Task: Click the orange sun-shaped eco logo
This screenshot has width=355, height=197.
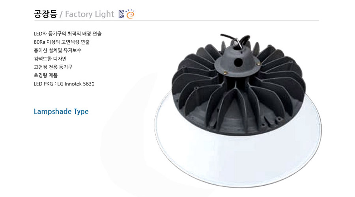Action: [130, 14]
